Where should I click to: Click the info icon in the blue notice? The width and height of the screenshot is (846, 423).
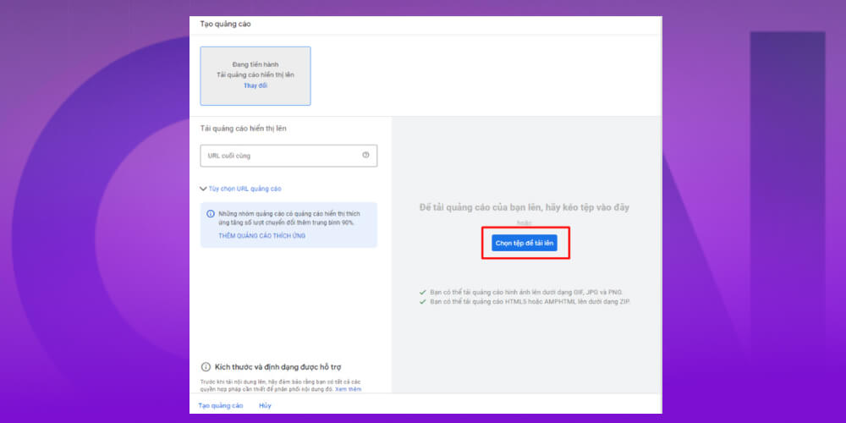(211, 214)
